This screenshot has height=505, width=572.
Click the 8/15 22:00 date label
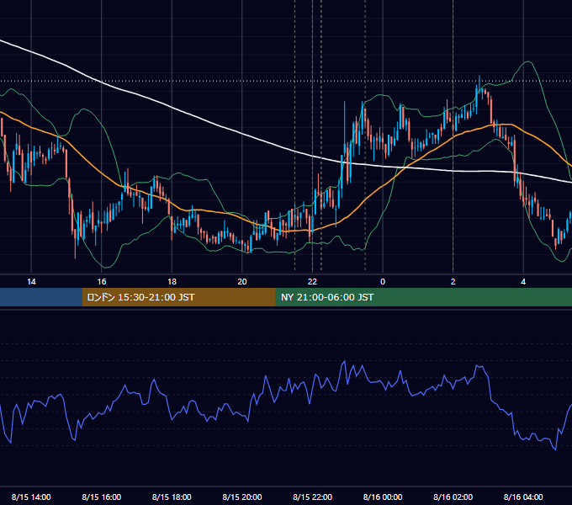click(312, 497)
